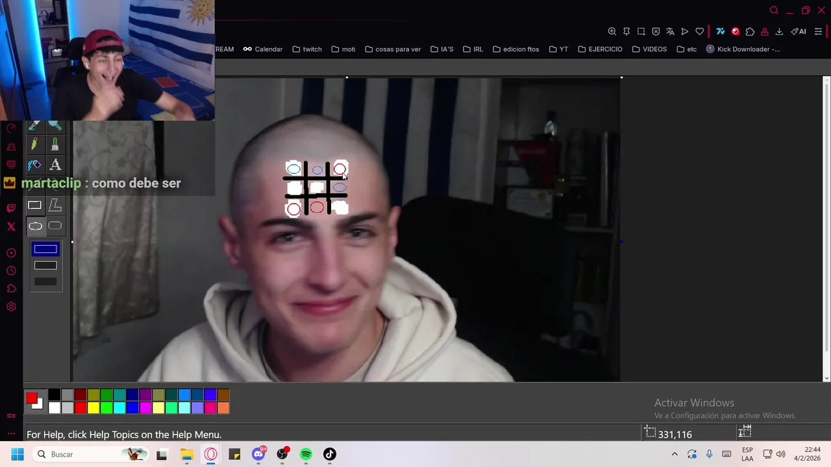Viewport: 831px width, 467px height.
Task: Open the Easy Setup sliders menu
Action: pos(818,31)
